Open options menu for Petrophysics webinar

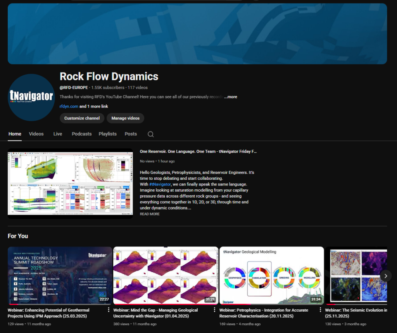320,310
